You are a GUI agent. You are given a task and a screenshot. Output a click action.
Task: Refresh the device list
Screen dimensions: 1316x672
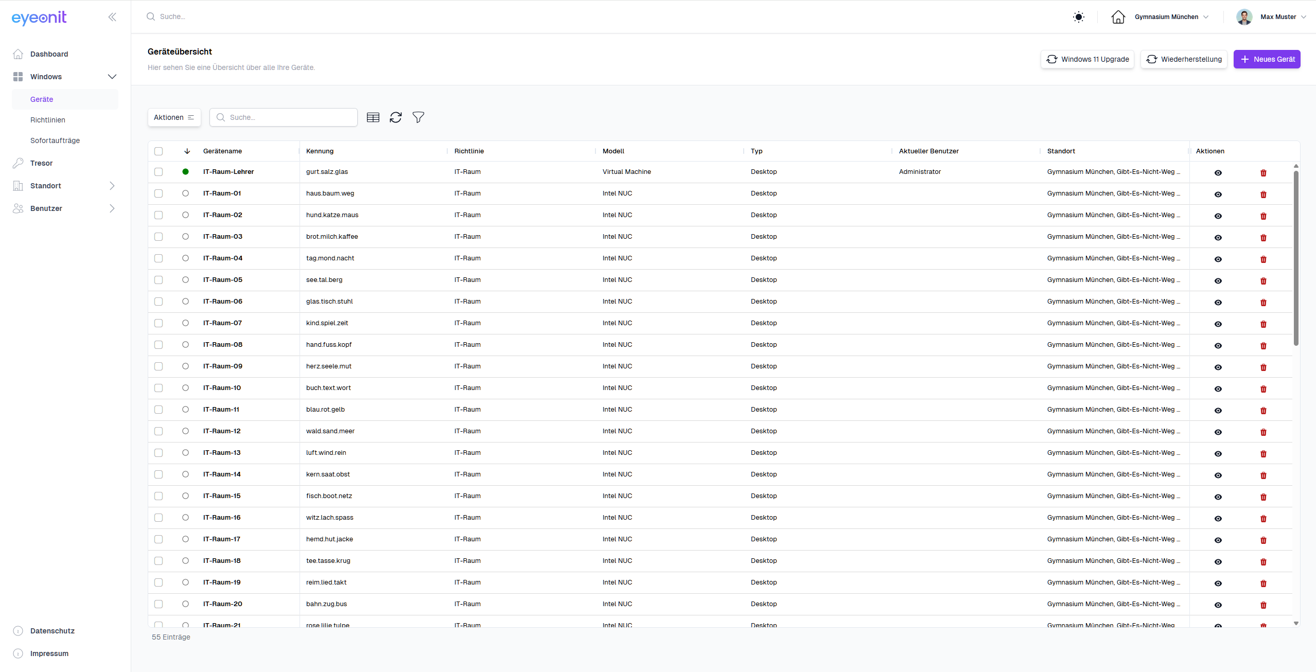(396, 117)
